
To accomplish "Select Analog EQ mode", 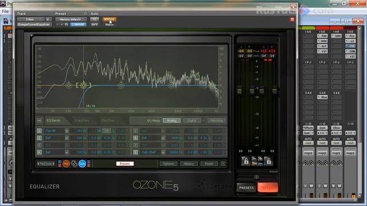I will 171,121.
